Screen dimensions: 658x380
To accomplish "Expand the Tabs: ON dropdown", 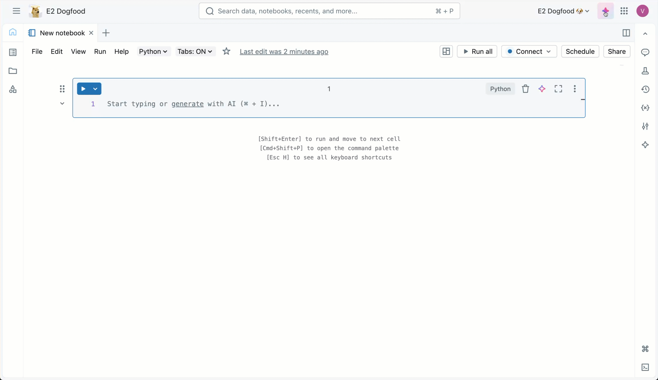I will (x=195, y=51).
